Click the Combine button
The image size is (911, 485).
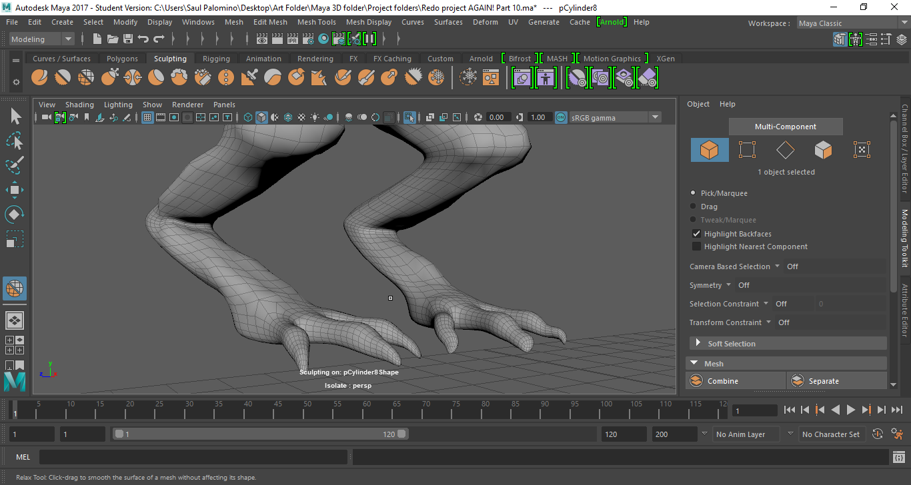(722, 381)
